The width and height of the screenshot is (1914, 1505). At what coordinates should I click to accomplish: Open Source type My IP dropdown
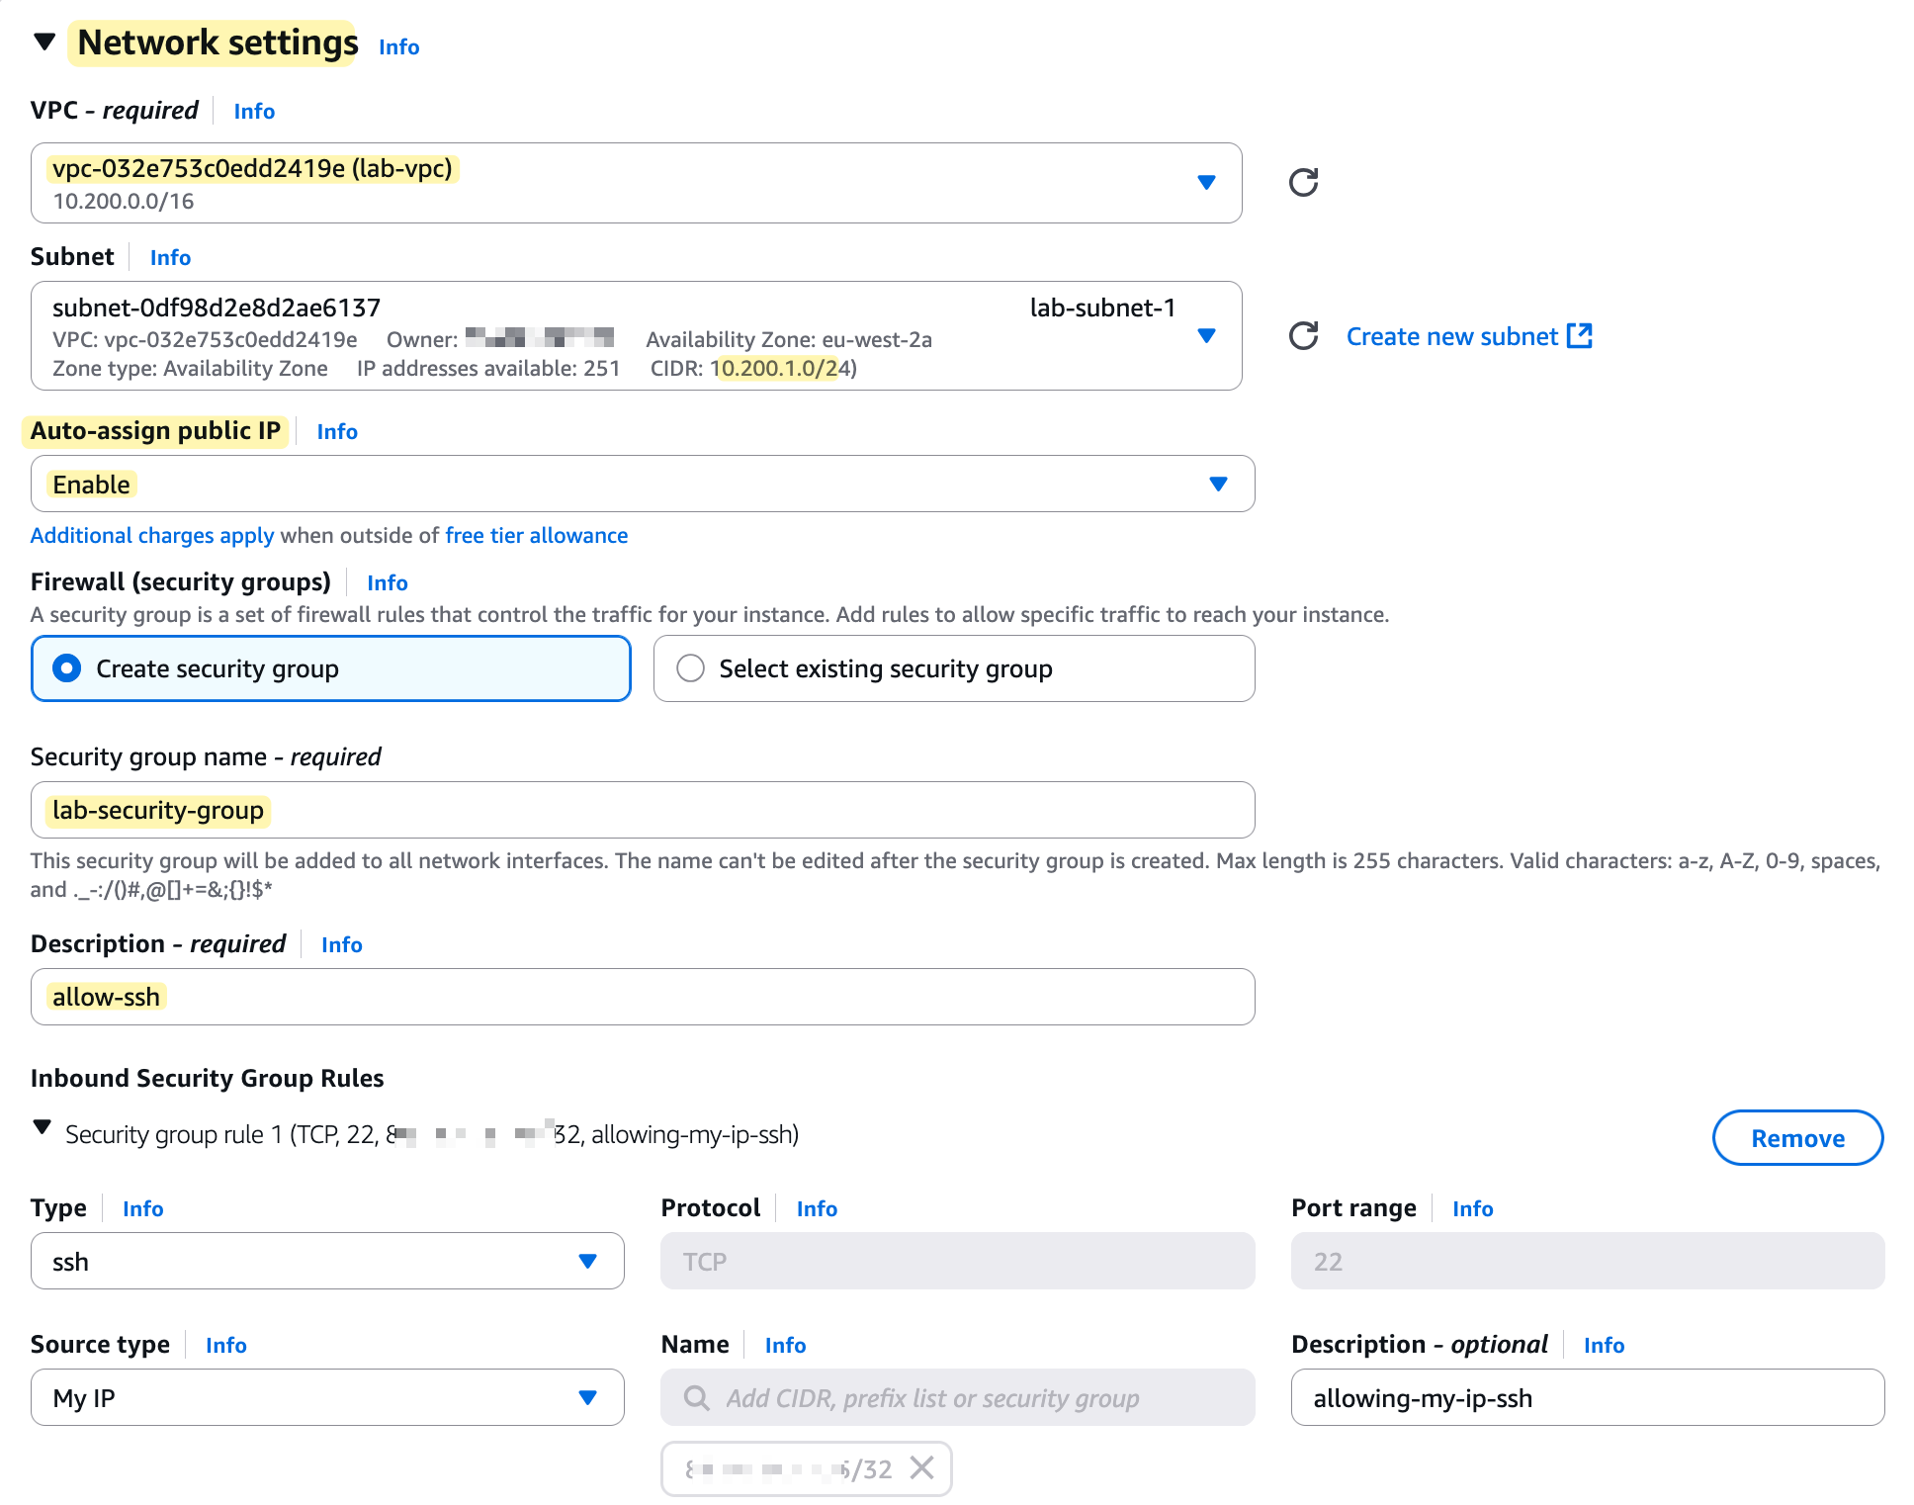(587, 1397)
